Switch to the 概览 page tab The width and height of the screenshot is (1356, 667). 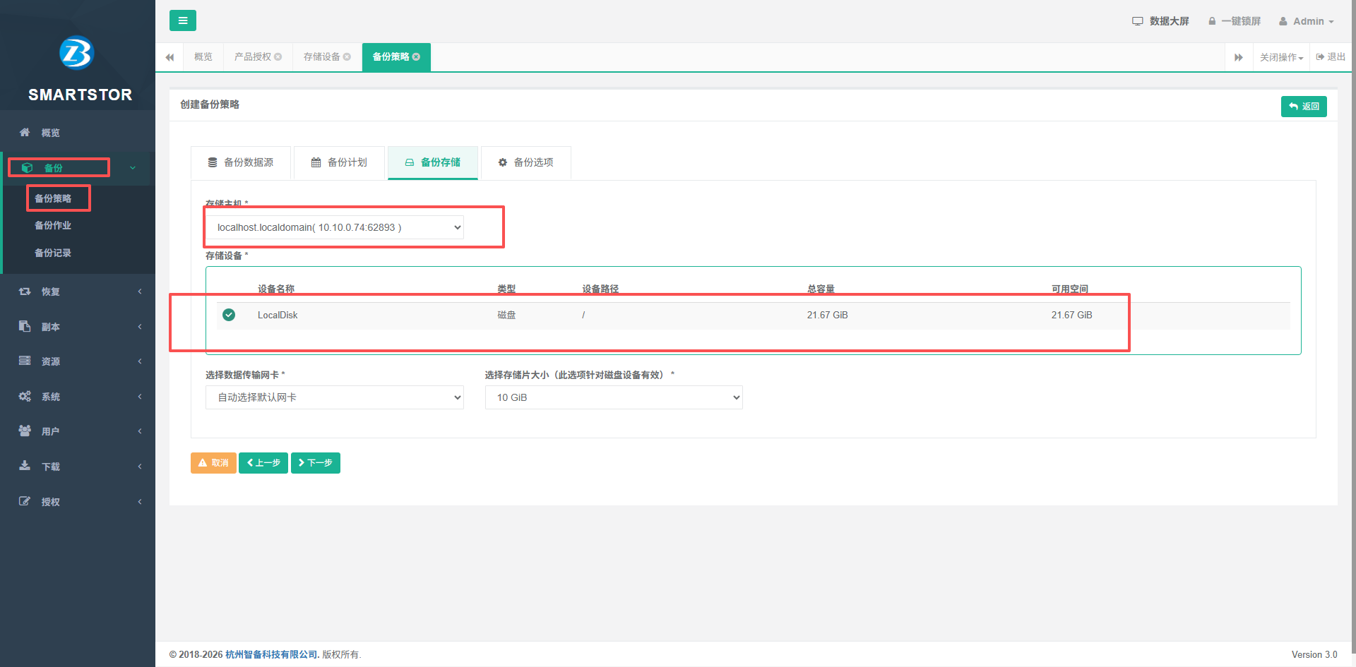203,56
